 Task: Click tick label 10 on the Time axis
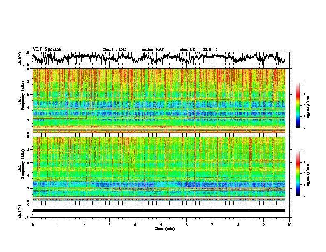(289, 225)
